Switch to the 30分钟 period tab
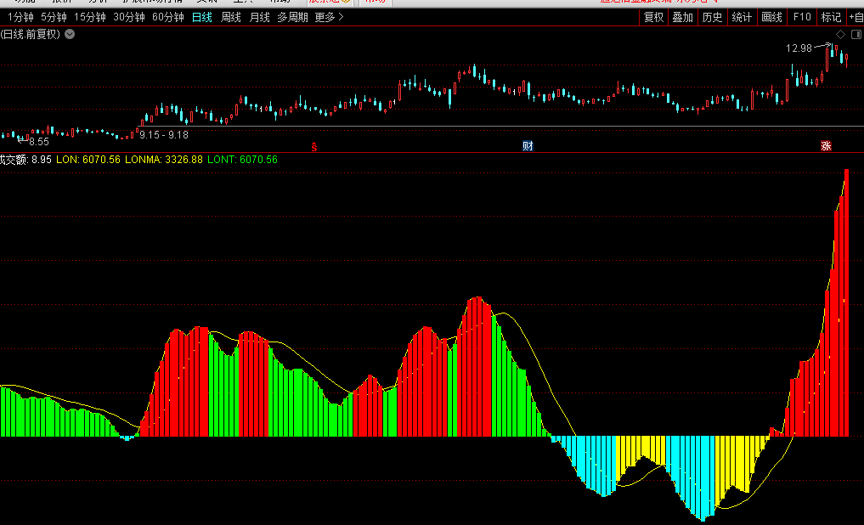 click(x=129, y=17)
